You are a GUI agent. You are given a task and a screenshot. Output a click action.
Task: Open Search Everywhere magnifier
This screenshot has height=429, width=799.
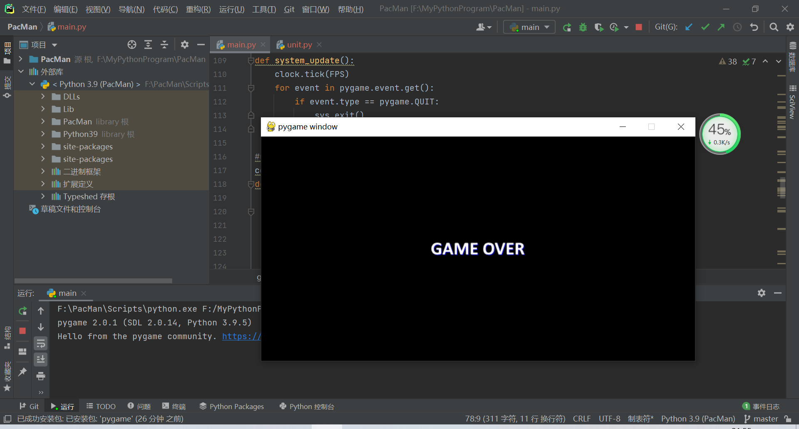tap(774, 27)
